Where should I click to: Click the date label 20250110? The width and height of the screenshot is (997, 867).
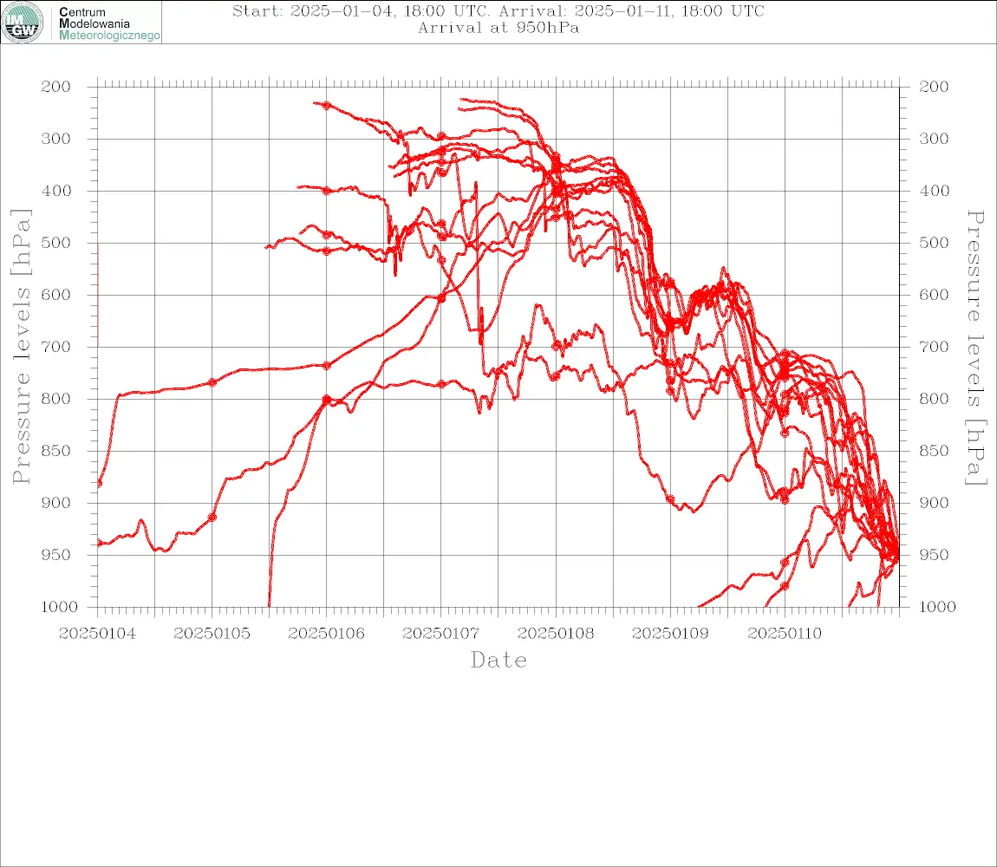click(x=785, y=634)
